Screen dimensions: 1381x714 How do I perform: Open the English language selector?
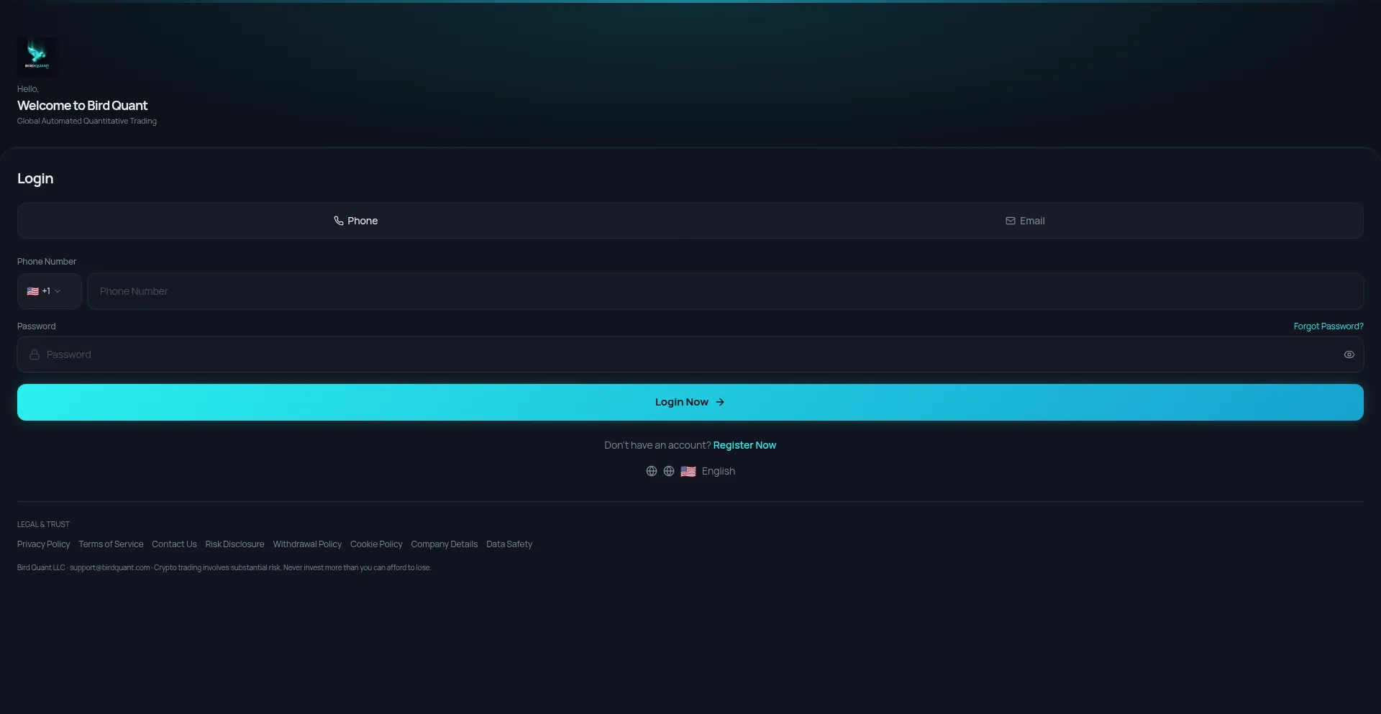[x=690, y=471]
